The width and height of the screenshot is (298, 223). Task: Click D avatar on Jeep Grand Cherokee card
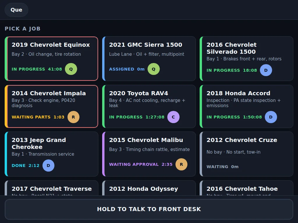tap(48, 166)
